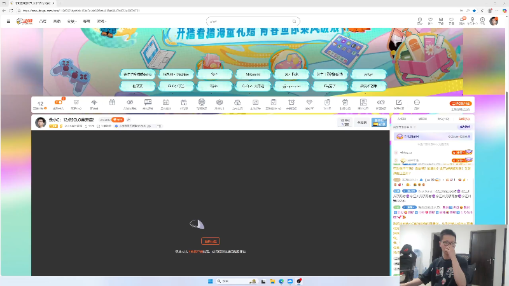This screenshot has height=286, width=509.
Task: Click the banner pill containing word Machine
Action: [x=176, y=74]
